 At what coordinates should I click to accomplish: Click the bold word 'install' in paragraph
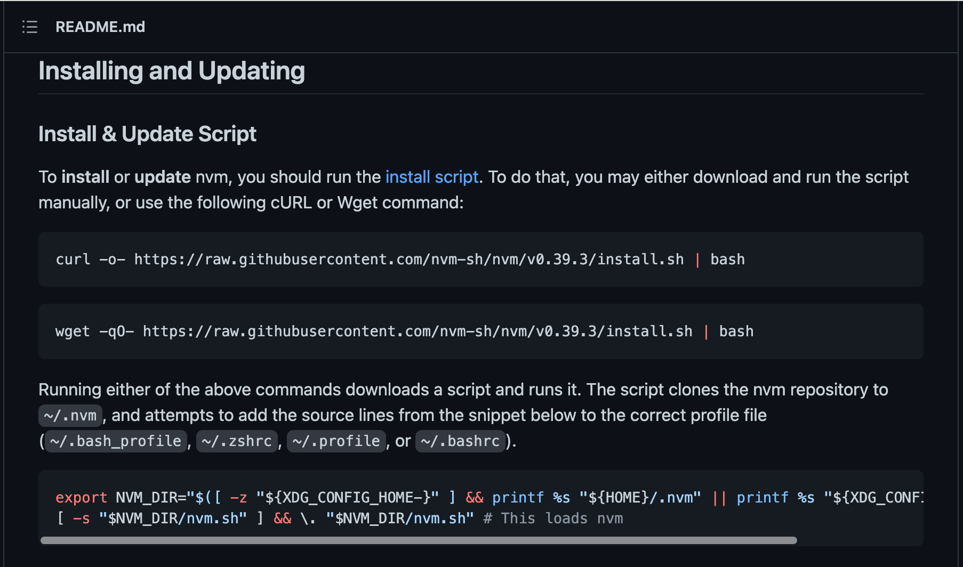[x=85, y=177]
